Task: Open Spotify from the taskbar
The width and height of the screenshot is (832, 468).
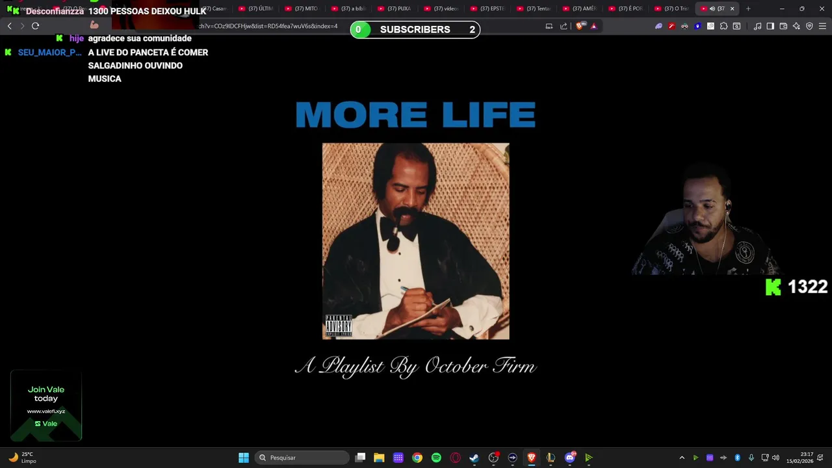Action: point(436,458)
